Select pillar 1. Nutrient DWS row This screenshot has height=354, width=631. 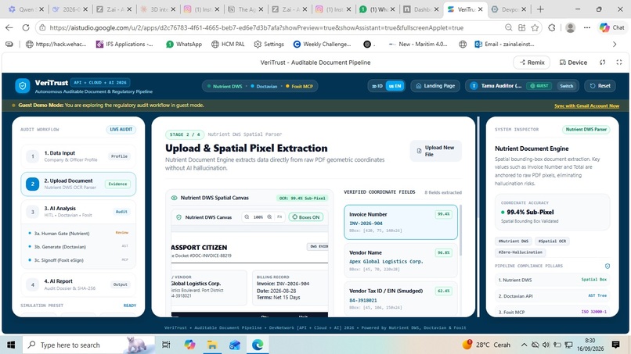(x=552, y=280)
